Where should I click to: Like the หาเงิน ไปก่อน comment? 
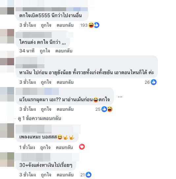click(46, 82)
